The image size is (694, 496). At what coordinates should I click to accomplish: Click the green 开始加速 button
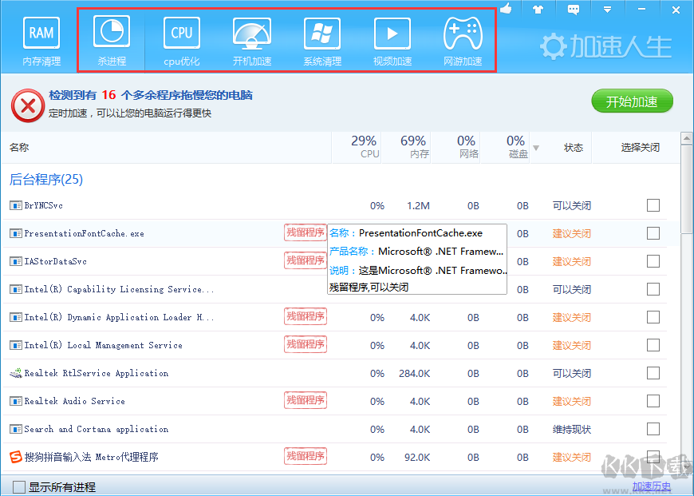[x=632, y=101]
